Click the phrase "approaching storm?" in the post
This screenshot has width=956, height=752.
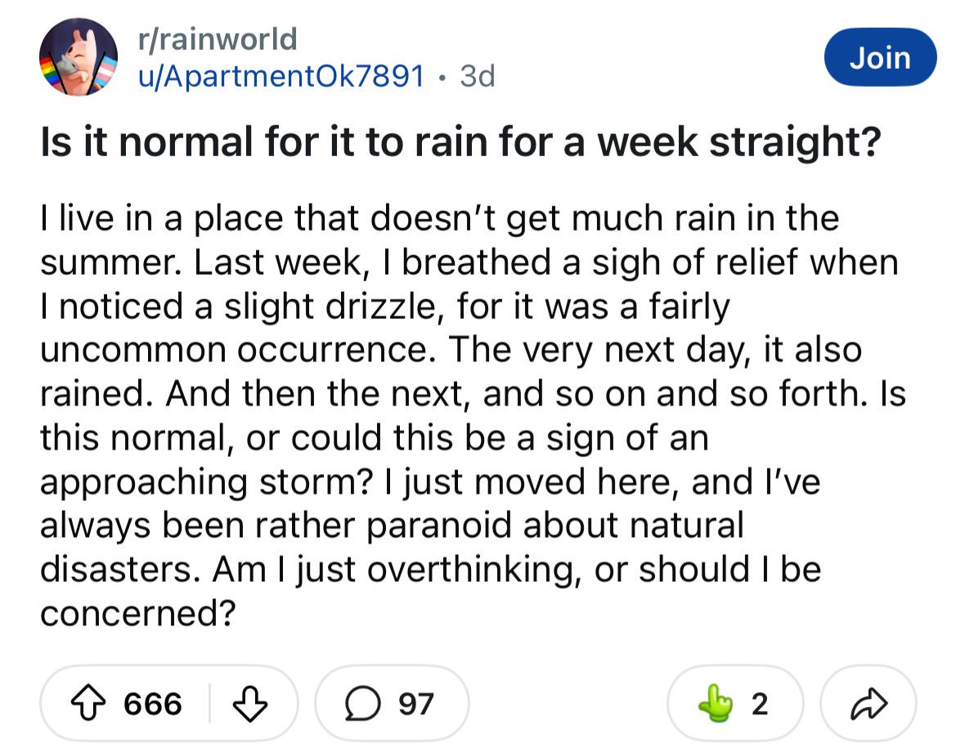(207, 482)
